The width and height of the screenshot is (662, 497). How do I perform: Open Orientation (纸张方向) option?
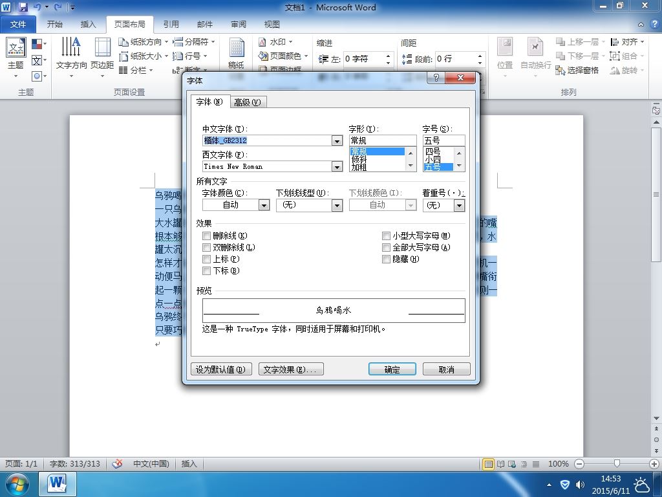[144, 42]
